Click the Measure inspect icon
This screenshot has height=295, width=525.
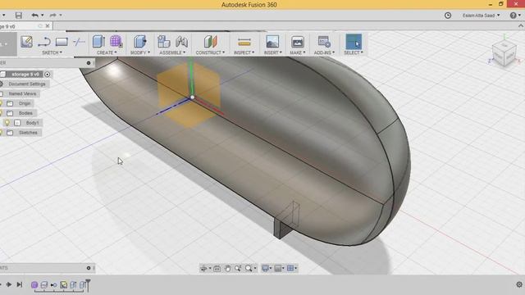click(244, 42)
